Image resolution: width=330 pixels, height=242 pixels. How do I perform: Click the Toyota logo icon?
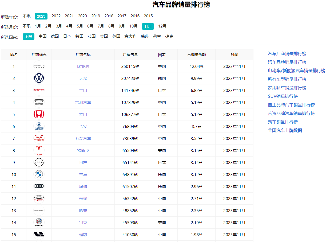39,90
